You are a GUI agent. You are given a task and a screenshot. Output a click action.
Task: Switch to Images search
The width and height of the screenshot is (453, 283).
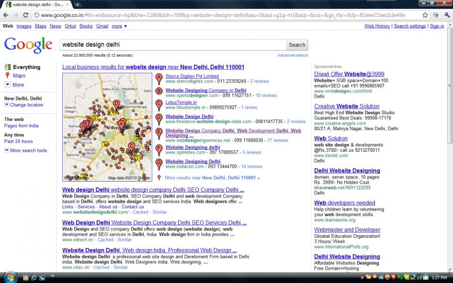pos(24,26)
